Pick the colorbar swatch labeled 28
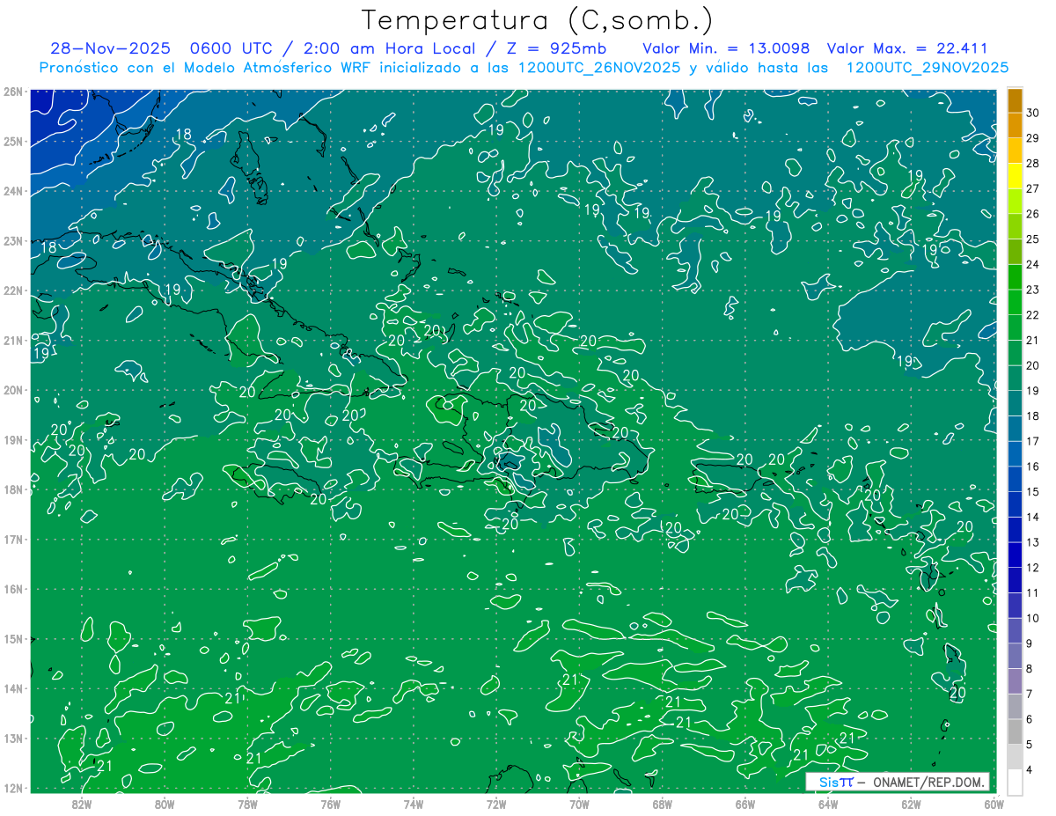The image size is (1056, 816). [x=1015, y=151]
